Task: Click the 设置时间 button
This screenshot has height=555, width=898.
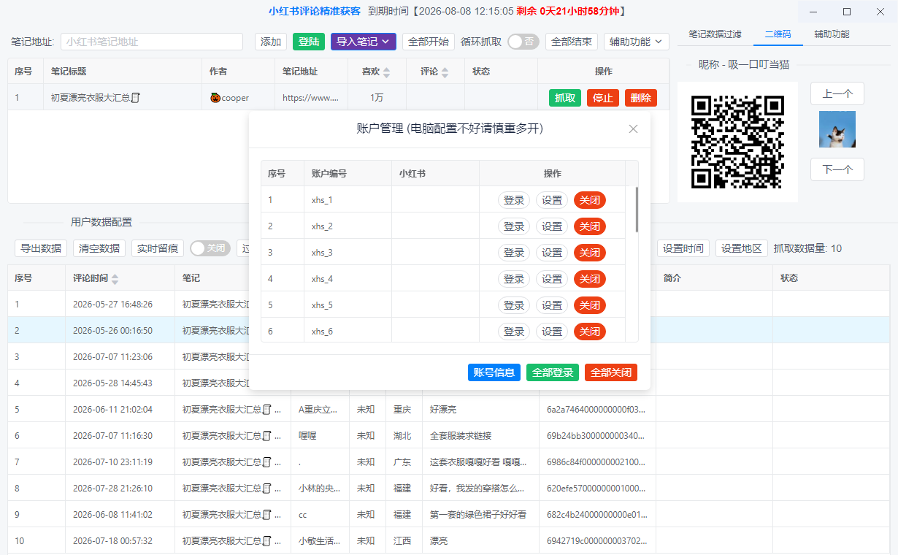Action: [x=683, y=248]
